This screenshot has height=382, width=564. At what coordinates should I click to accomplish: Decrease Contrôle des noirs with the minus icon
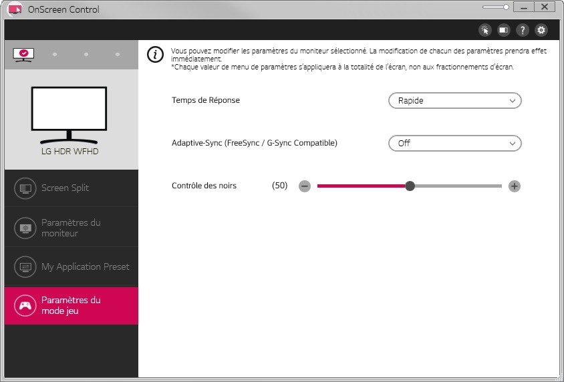305,186
